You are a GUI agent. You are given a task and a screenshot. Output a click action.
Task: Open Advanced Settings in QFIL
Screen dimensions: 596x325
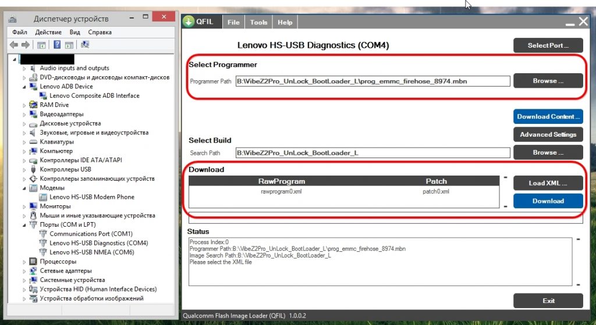548,134
